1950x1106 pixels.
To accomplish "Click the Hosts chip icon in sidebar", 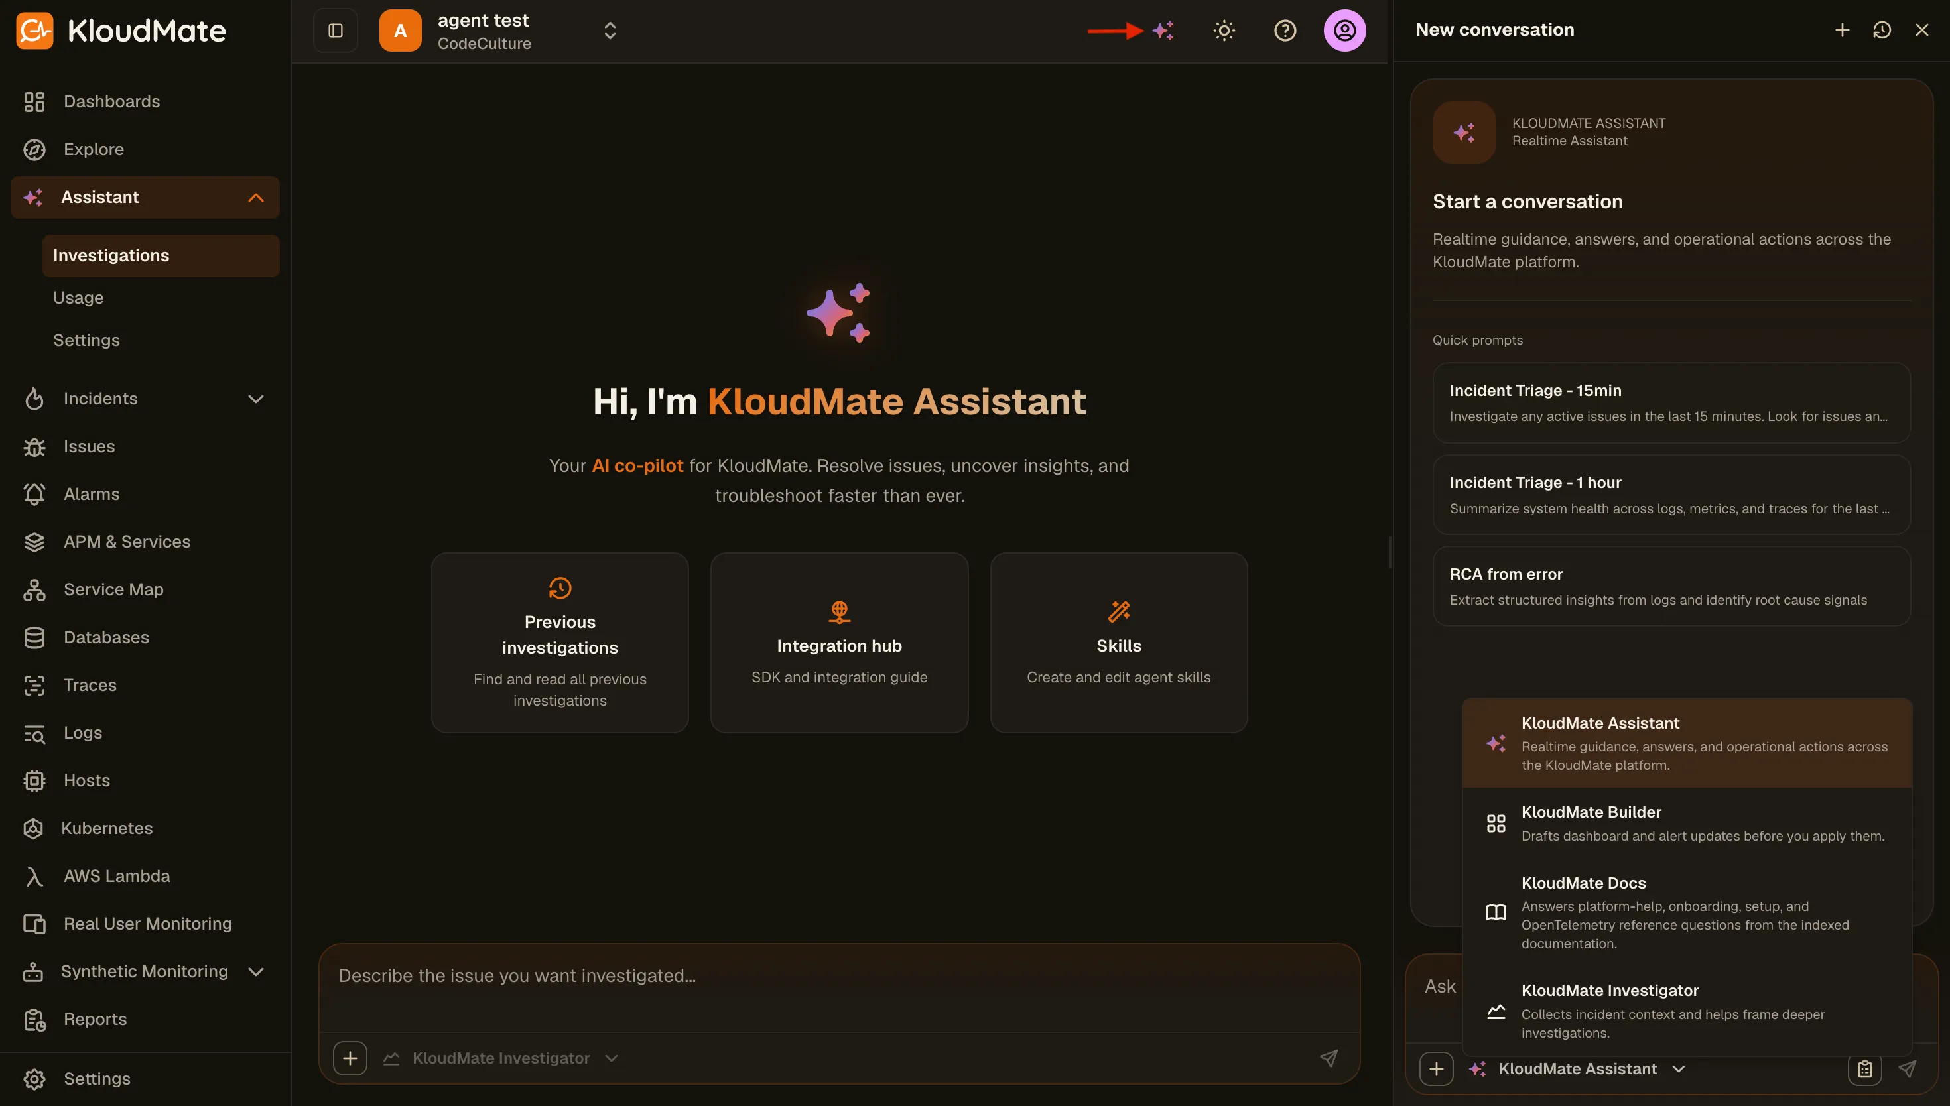I will (x=34, y=781).
